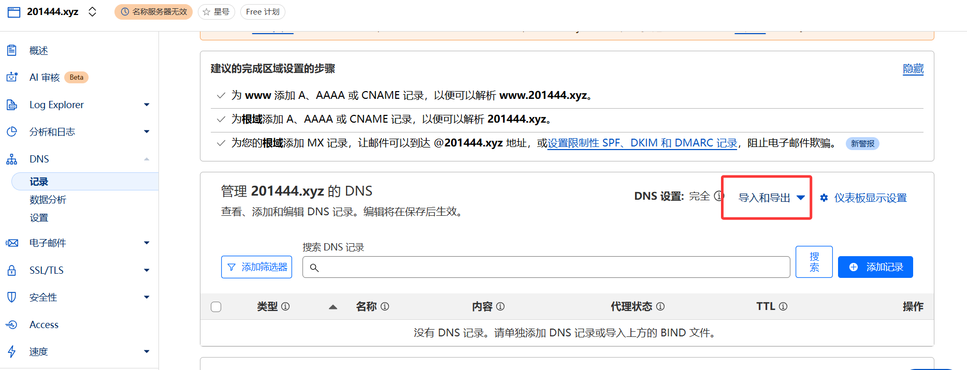Click the 仪表板显示设置 gear icon
This screenshot has width=967, height=370.
click(x=824, y=198)
